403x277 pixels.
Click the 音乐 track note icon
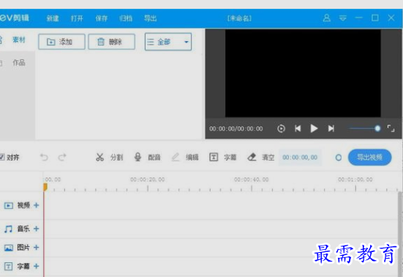click(8, 229)
